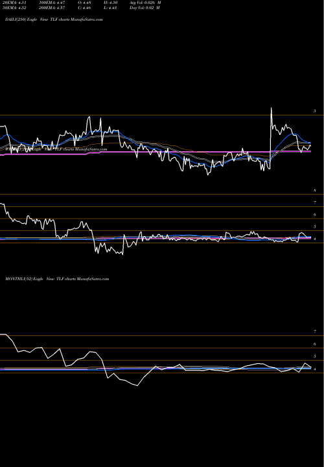324x467 pixels.
Task: Select the 100EMA value in the header
Action: coord(51,3)
